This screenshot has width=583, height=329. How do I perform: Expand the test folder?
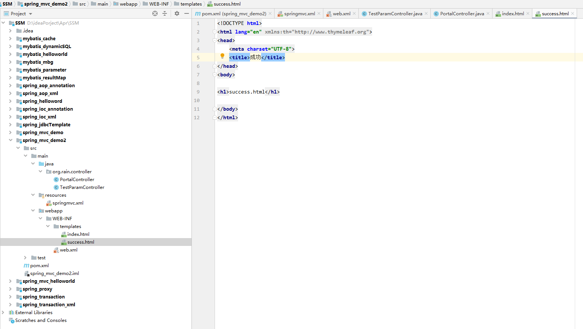pos(25,257)
